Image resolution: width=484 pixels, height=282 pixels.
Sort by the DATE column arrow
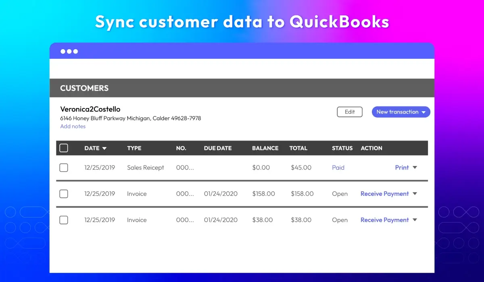pos(104,148)
